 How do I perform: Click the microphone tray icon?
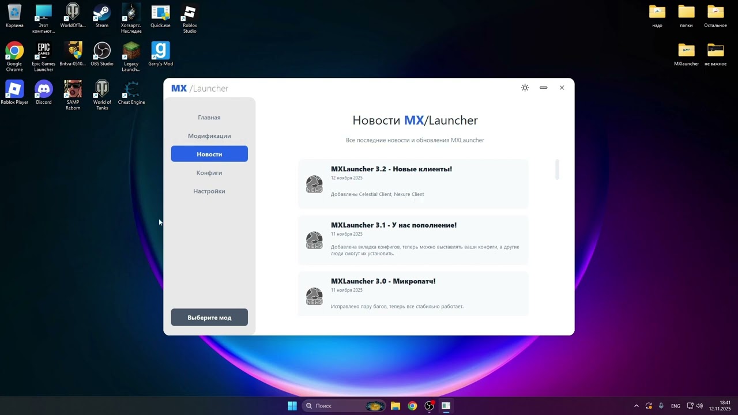pos(661,406)
